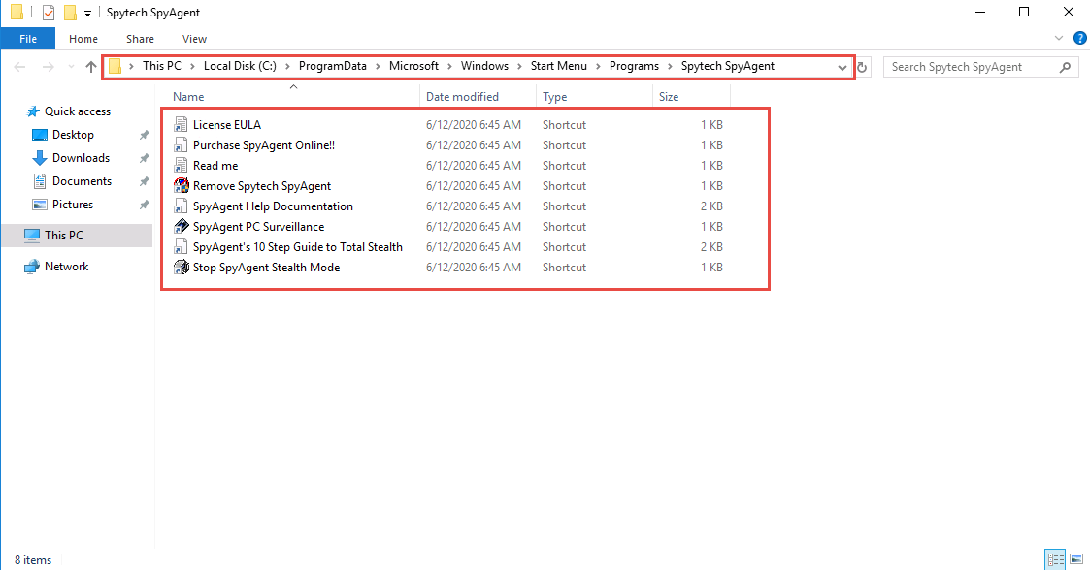Go up one folder level
1090x570 pixels.
(91, 67)
